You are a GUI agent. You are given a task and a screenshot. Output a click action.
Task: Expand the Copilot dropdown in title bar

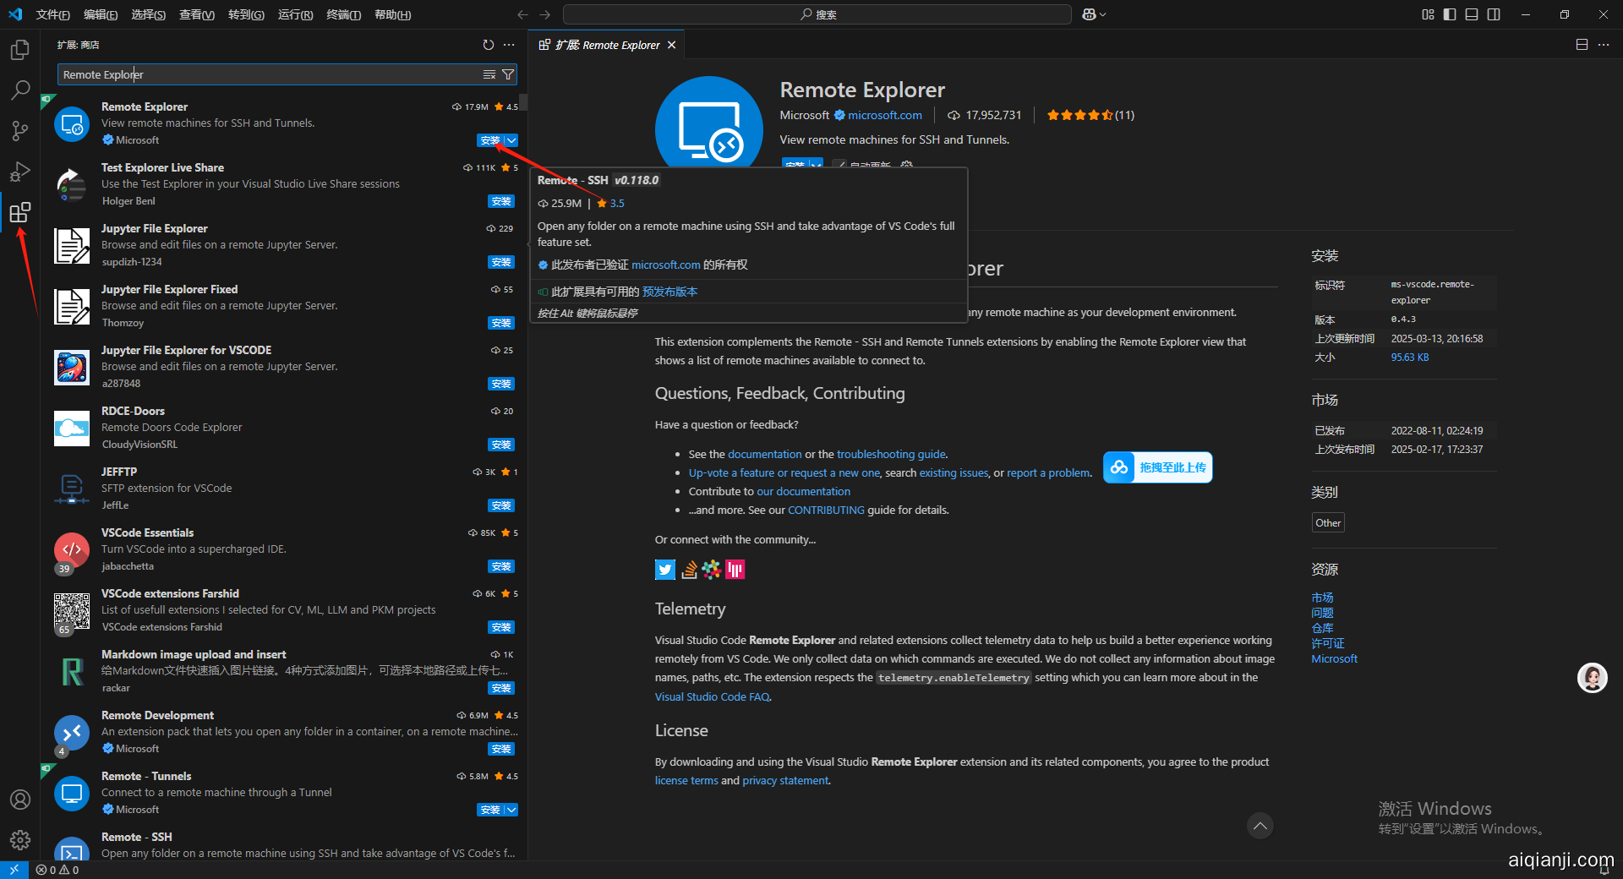point(1102,14)
